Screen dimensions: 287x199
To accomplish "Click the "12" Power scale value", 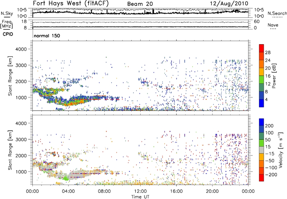I will pos(268,84).
